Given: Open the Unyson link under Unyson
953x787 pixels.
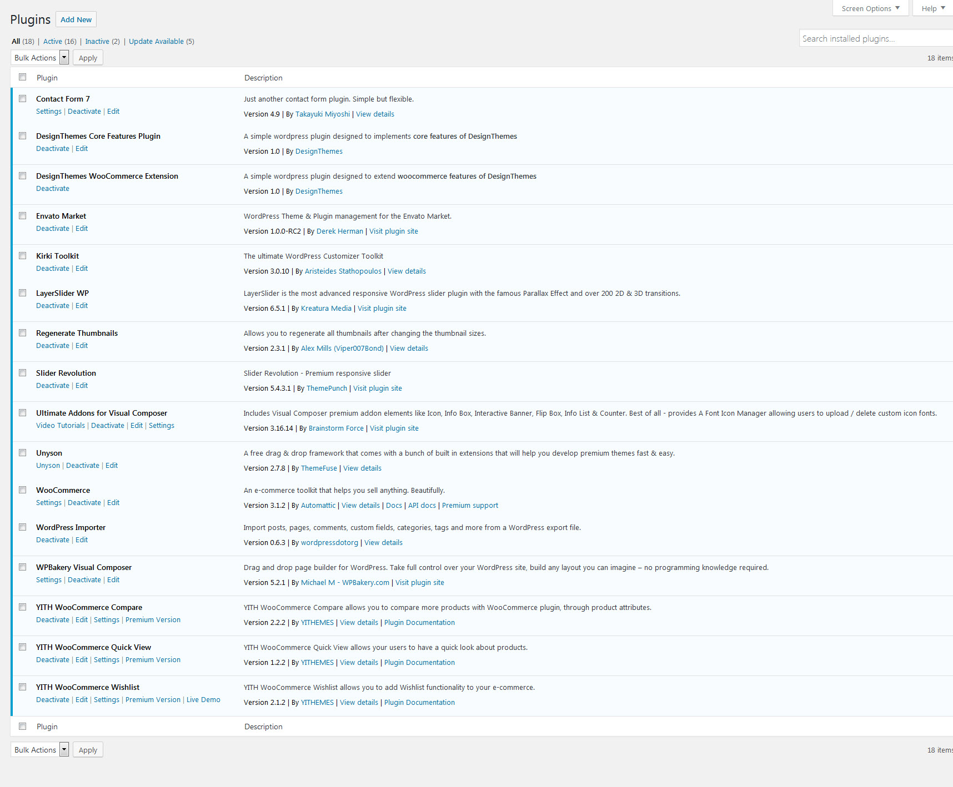Looking at the screenshot, I should pos(48,466).
